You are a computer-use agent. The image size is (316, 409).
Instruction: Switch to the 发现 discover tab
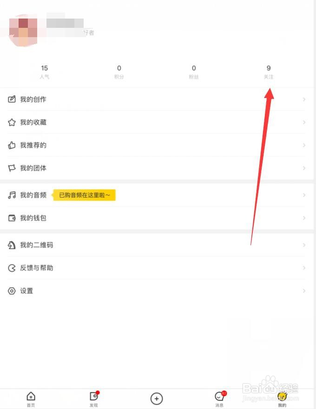coord(93,398)
